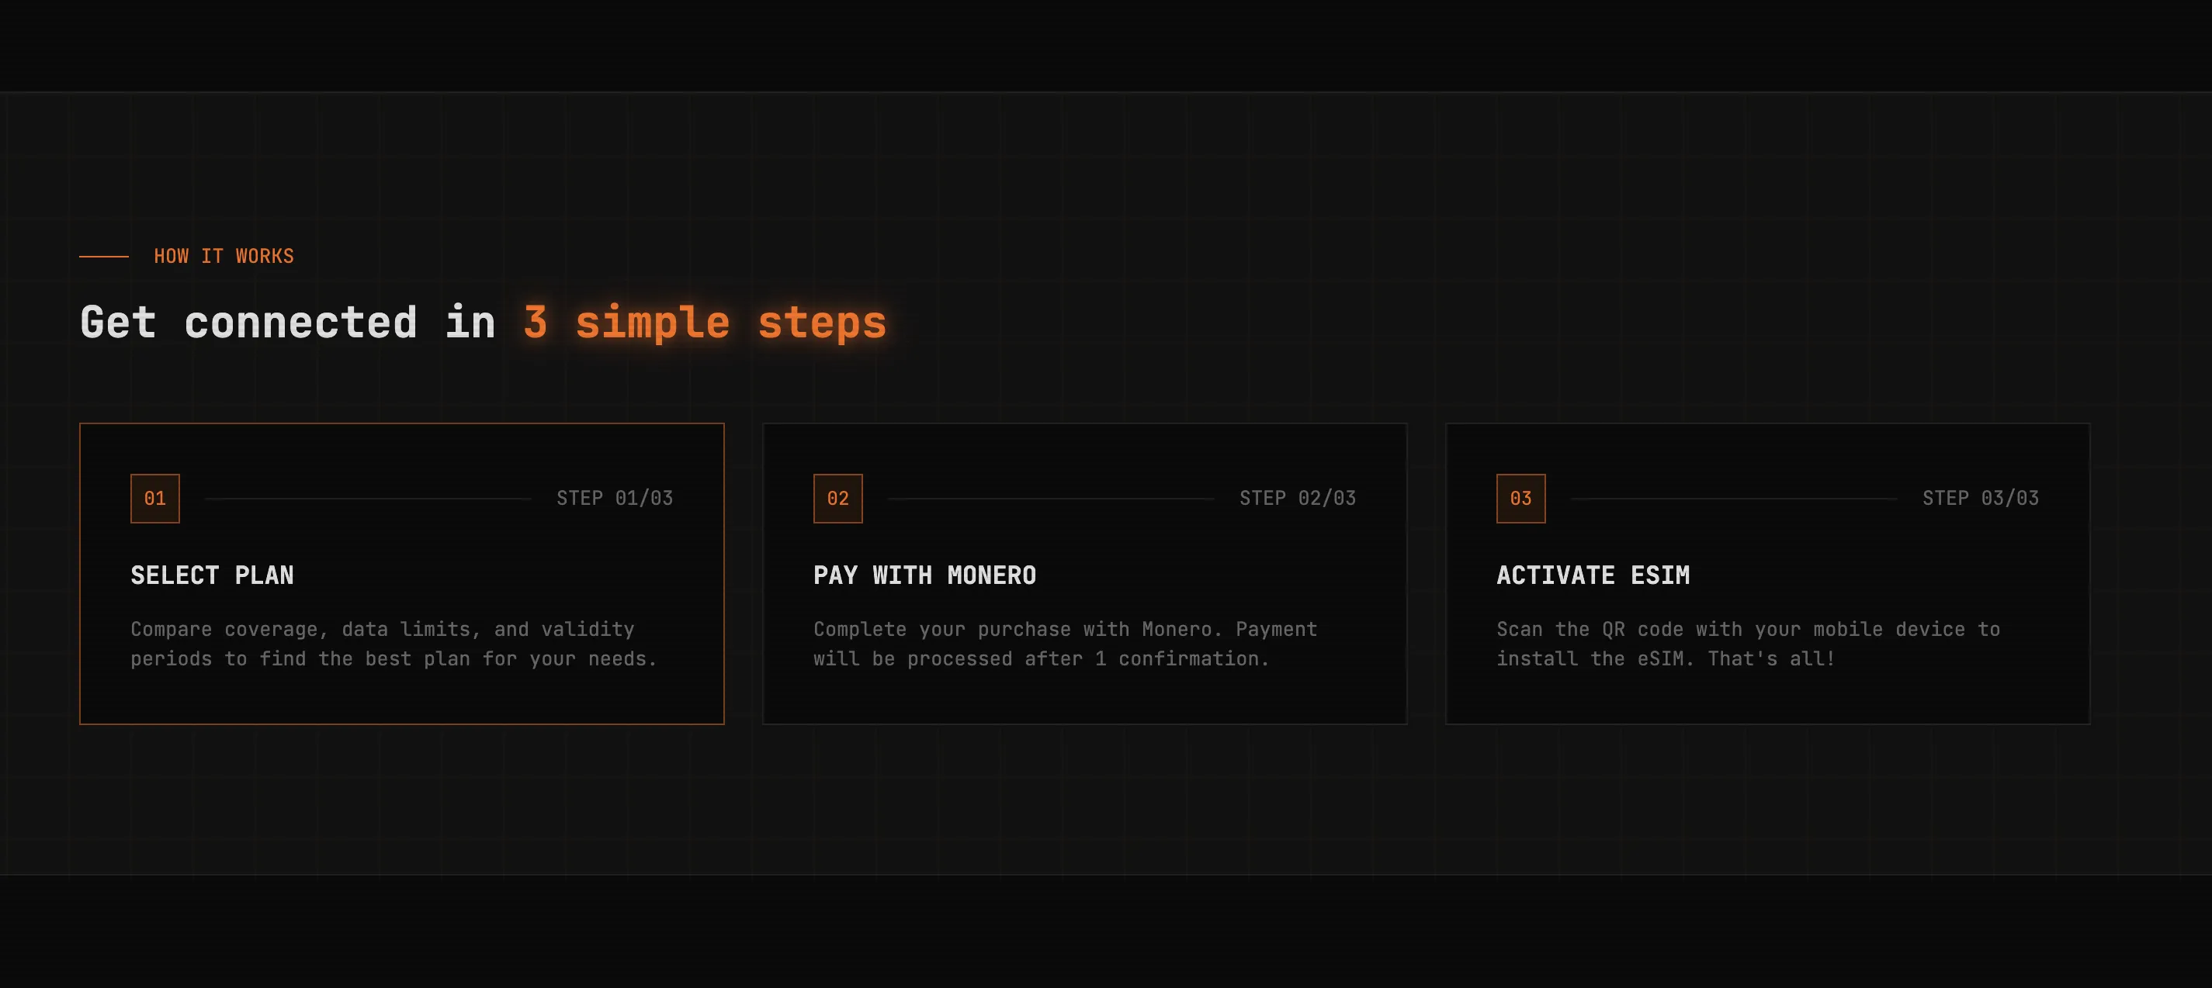2212x988 pixels.
Task: Select the ACTIVATE ESIM step card
Action: pos(1768,574)
